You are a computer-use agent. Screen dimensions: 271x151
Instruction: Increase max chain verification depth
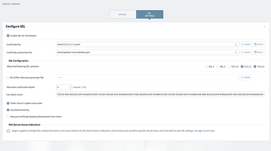[70, 86]
